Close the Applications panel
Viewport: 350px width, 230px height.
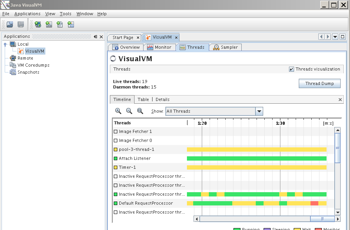[101, 37]
